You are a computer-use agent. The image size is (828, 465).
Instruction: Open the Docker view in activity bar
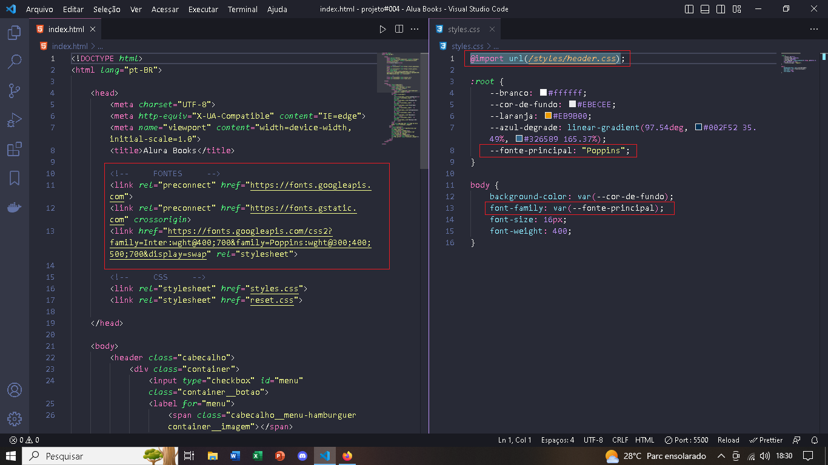15,207
